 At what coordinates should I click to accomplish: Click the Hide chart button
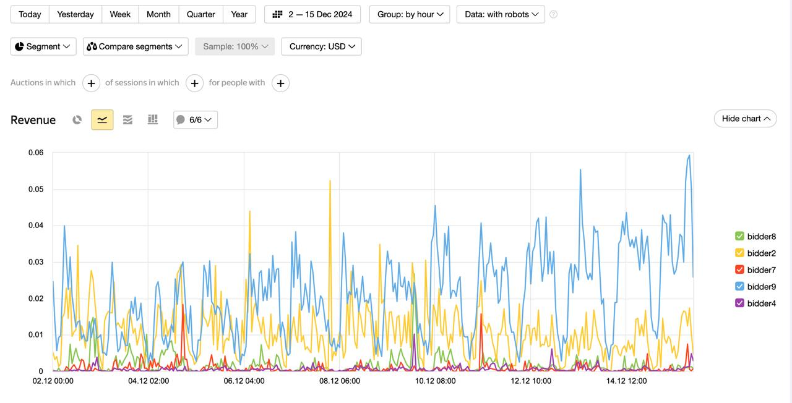[745, 119]
